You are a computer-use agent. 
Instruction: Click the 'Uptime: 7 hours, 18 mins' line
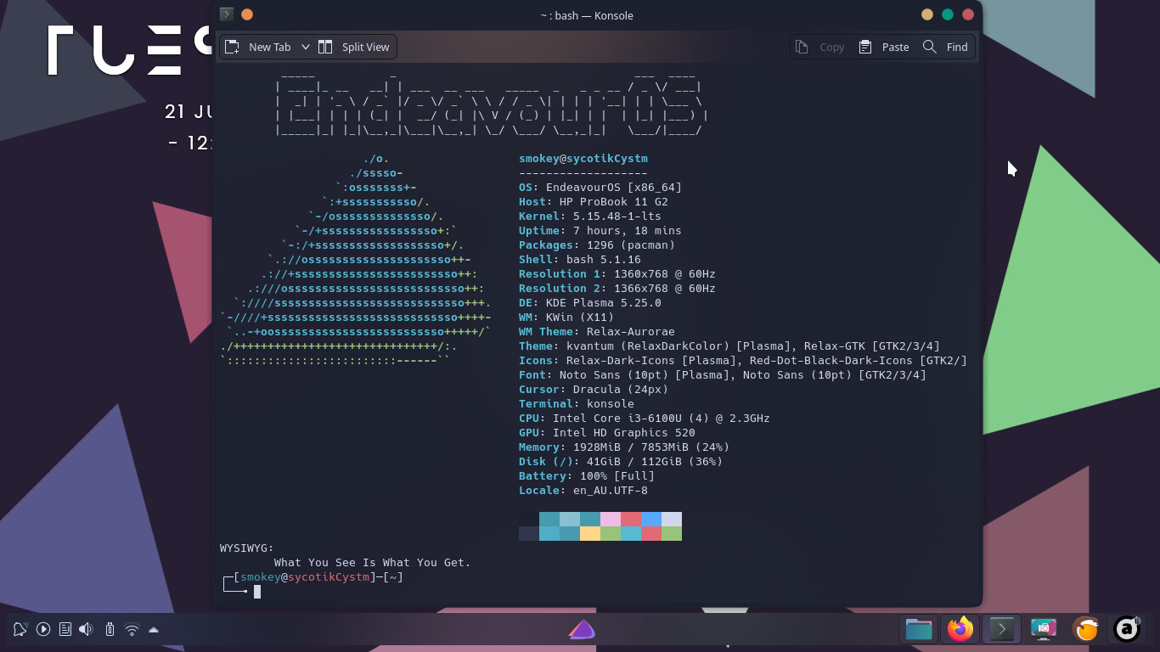click(x=600, y=231)
